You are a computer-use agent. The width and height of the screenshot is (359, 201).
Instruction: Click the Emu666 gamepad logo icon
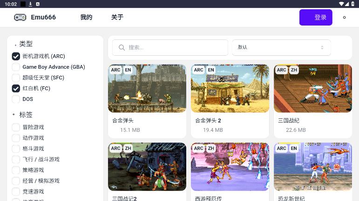tap(20, 17)
